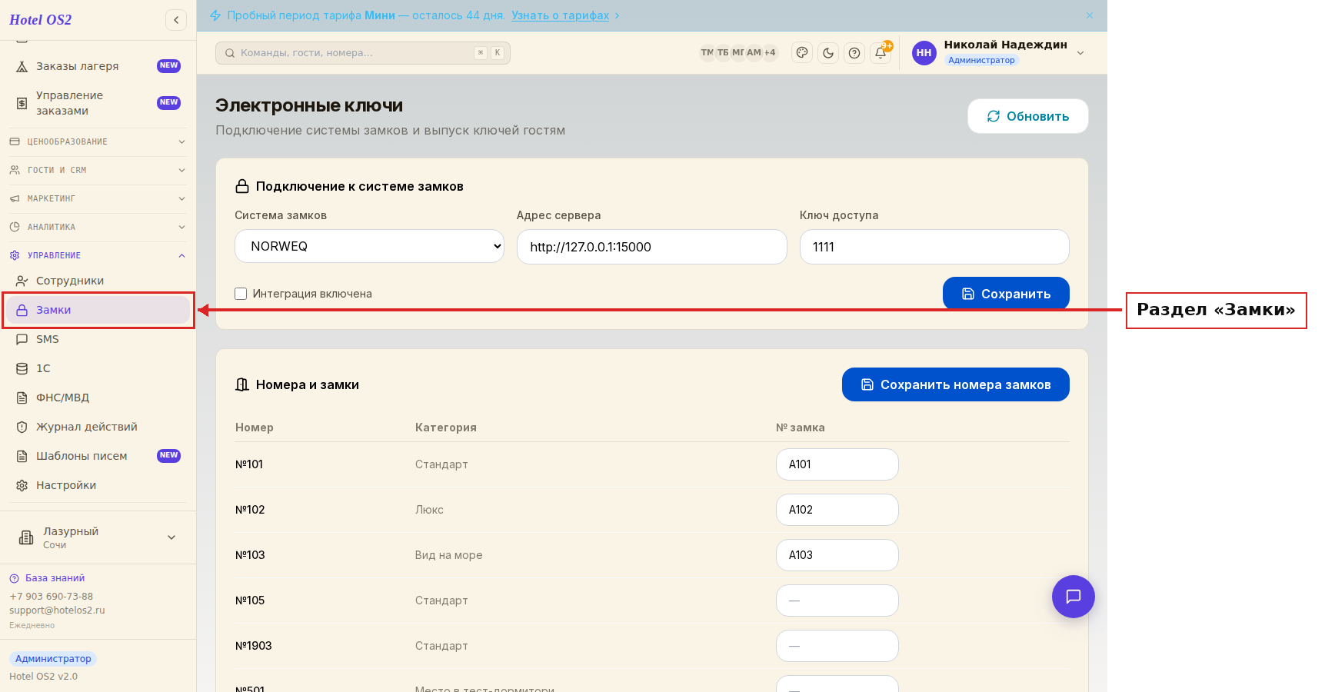Open Управление заказами in sidebar
The image size is (1325, 692).
point(98,103)
